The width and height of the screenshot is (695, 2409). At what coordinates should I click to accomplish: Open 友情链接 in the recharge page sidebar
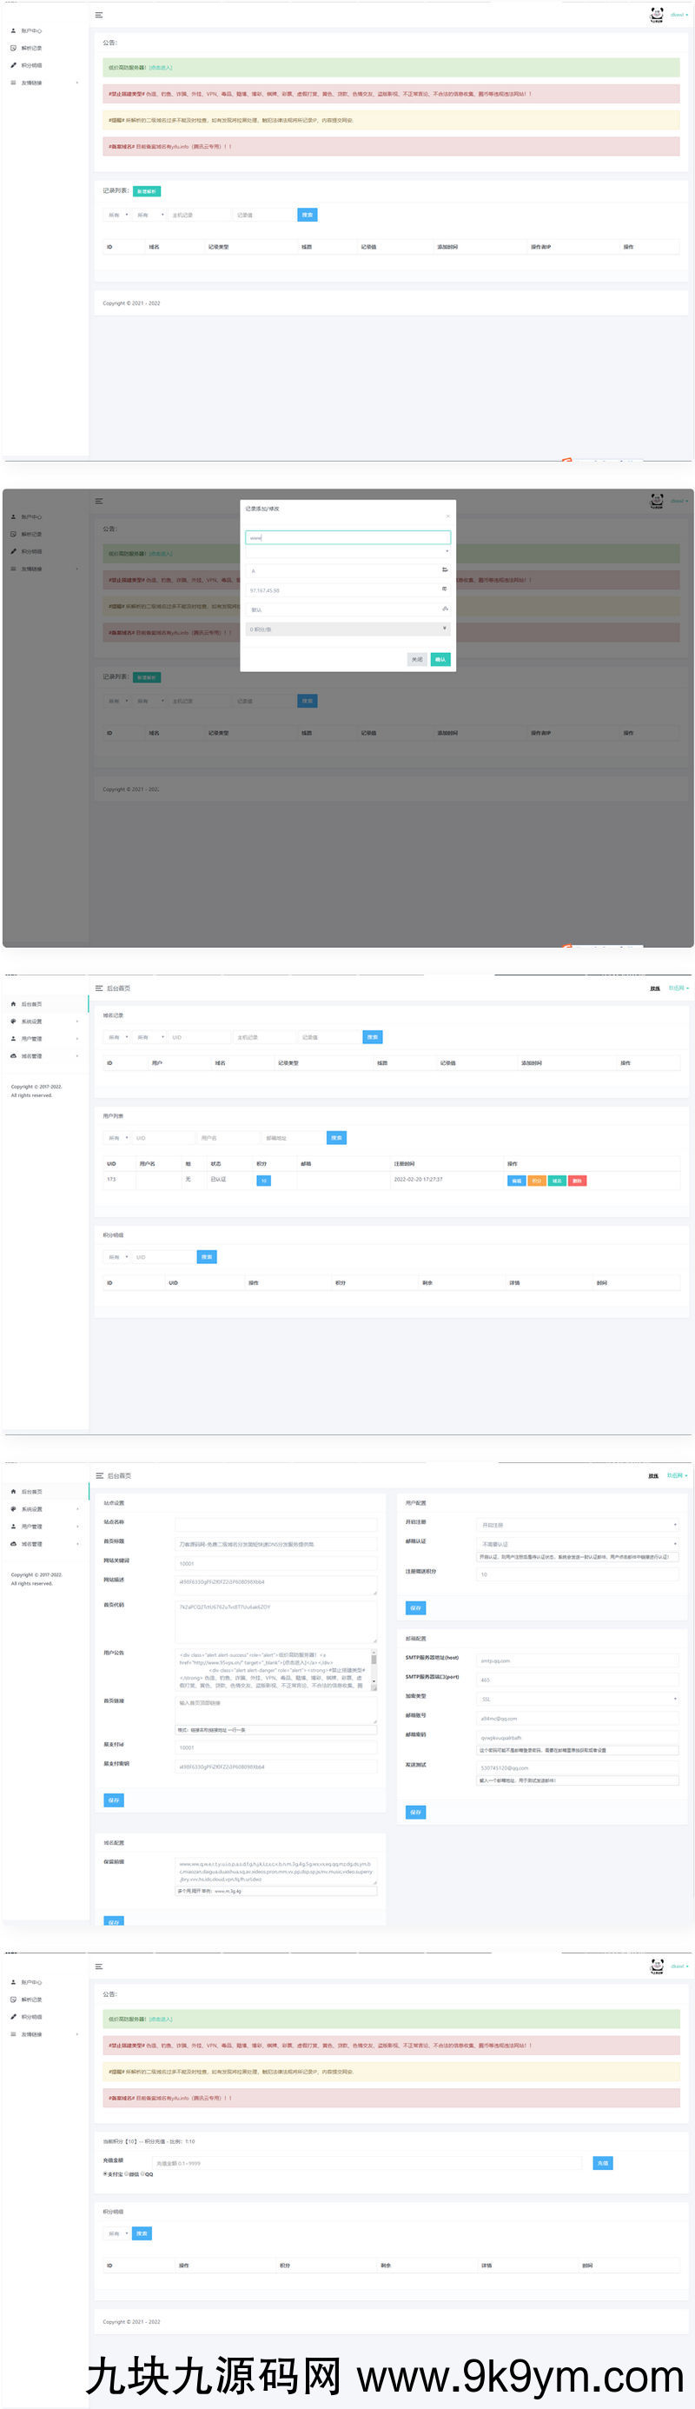point(32,2034)
